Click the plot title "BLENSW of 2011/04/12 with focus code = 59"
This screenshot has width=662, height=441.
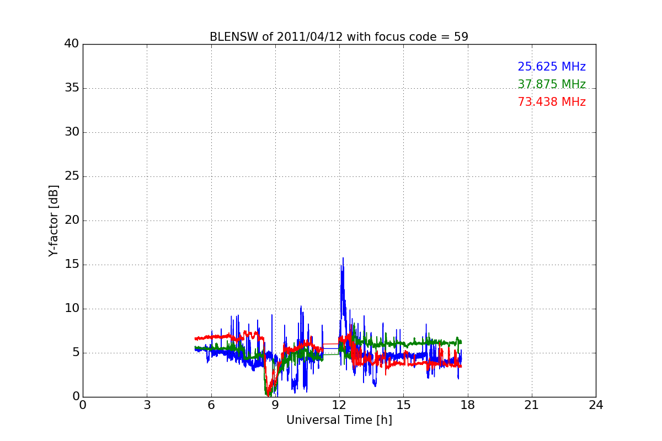[339, 37]
